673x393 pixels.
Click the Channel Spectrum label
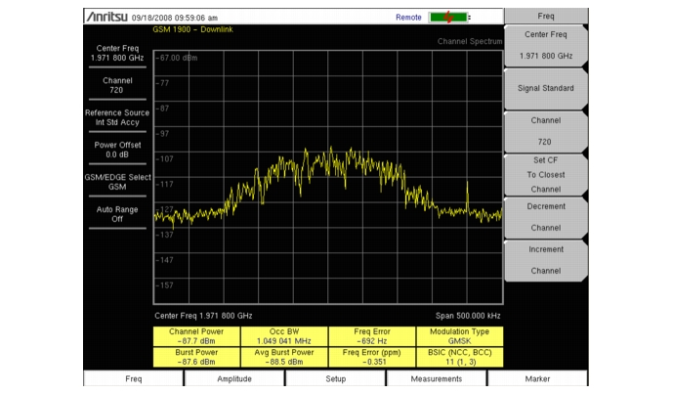click(x=470, y=41)
